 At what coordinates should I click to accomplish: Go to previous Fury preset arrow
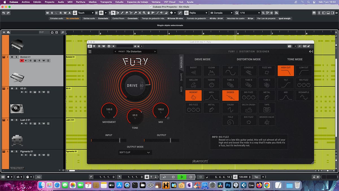(x=115, y=51)
